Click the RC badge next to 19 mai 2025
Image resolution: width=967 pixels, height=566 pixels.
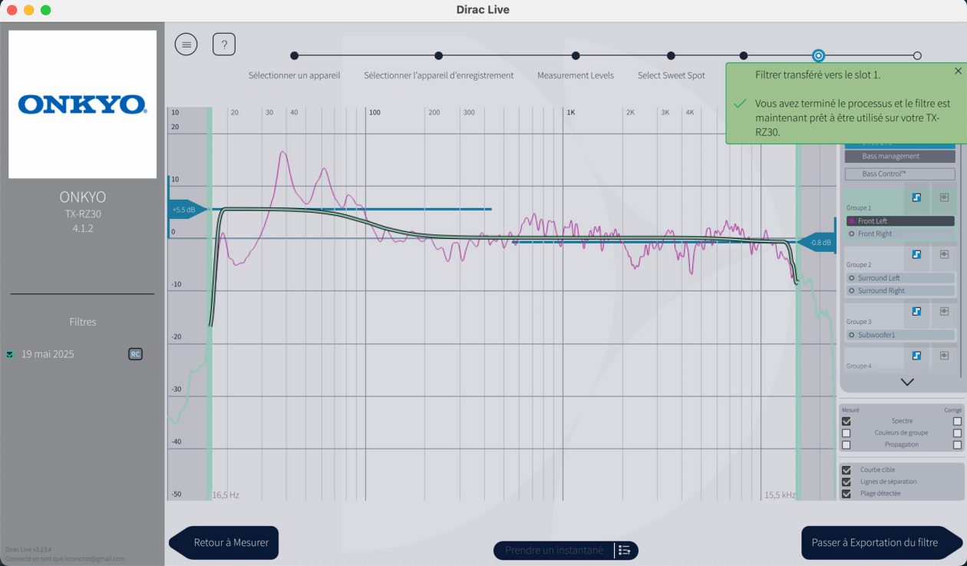click(135, 354)
